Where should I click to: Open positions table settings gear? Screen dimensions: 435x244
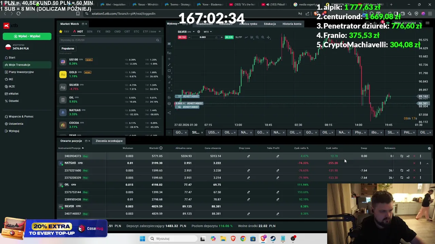click(x=429, y=148)
